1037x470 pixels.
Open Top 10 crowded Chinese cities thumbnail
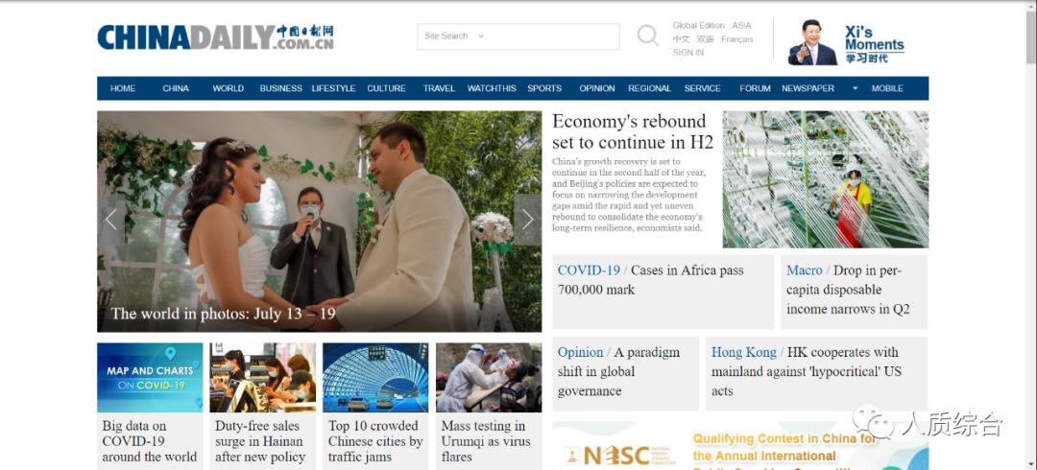pos(375,378)
